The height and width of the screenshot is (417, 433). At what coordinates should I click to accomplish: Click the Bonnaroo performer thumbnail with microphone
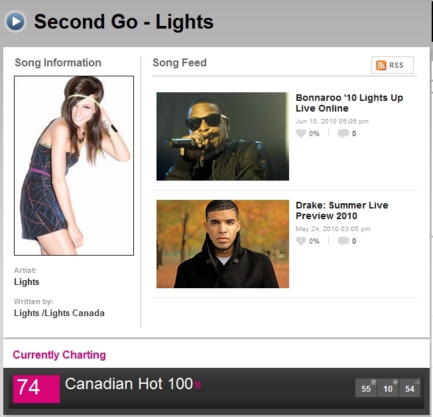[x=223, y=136]
